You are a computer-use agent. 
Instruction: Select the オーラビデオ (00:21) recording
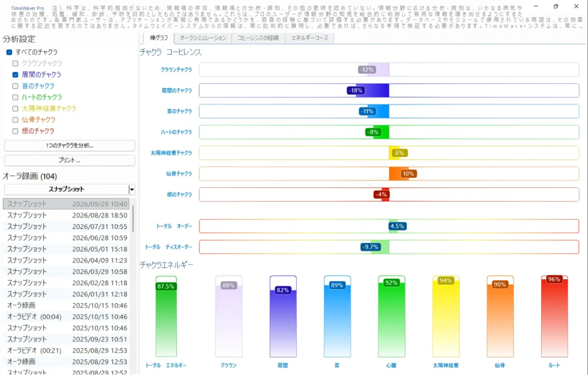point(67,350)
